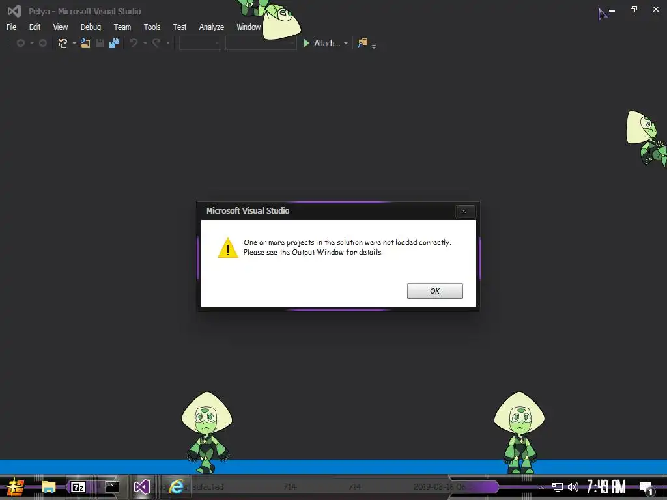The image size is (667, 500).
Task: Minimize the Visual Studio window
Action: coord(612,10)
